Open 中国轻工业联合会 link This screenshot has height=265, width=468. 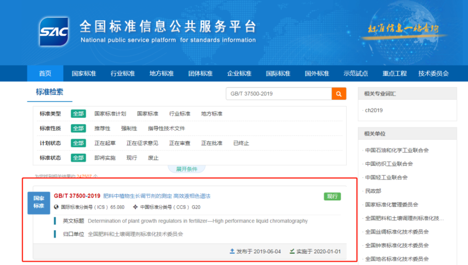coord(386,177)
